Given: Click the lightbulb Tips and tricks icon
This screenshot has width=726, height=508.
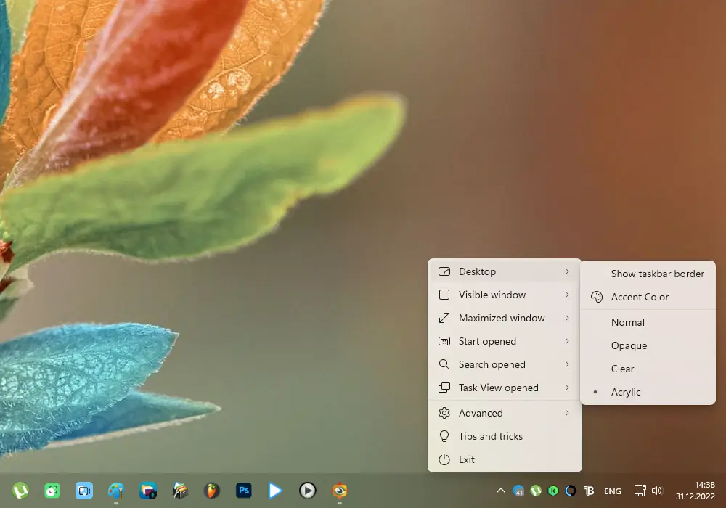Looking at the screenshot, I should point(444,436).
